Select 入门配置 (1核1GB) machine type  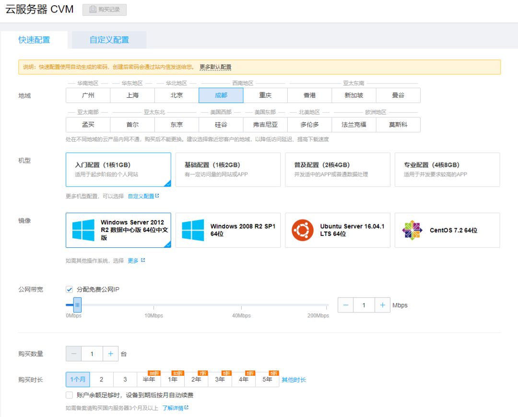[118, 169]
